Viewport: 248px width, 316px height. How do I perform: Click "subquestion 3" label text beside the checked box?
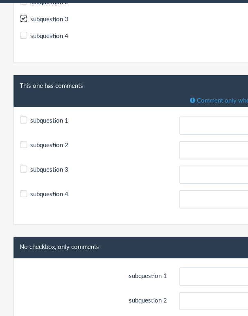pos(49,19)
